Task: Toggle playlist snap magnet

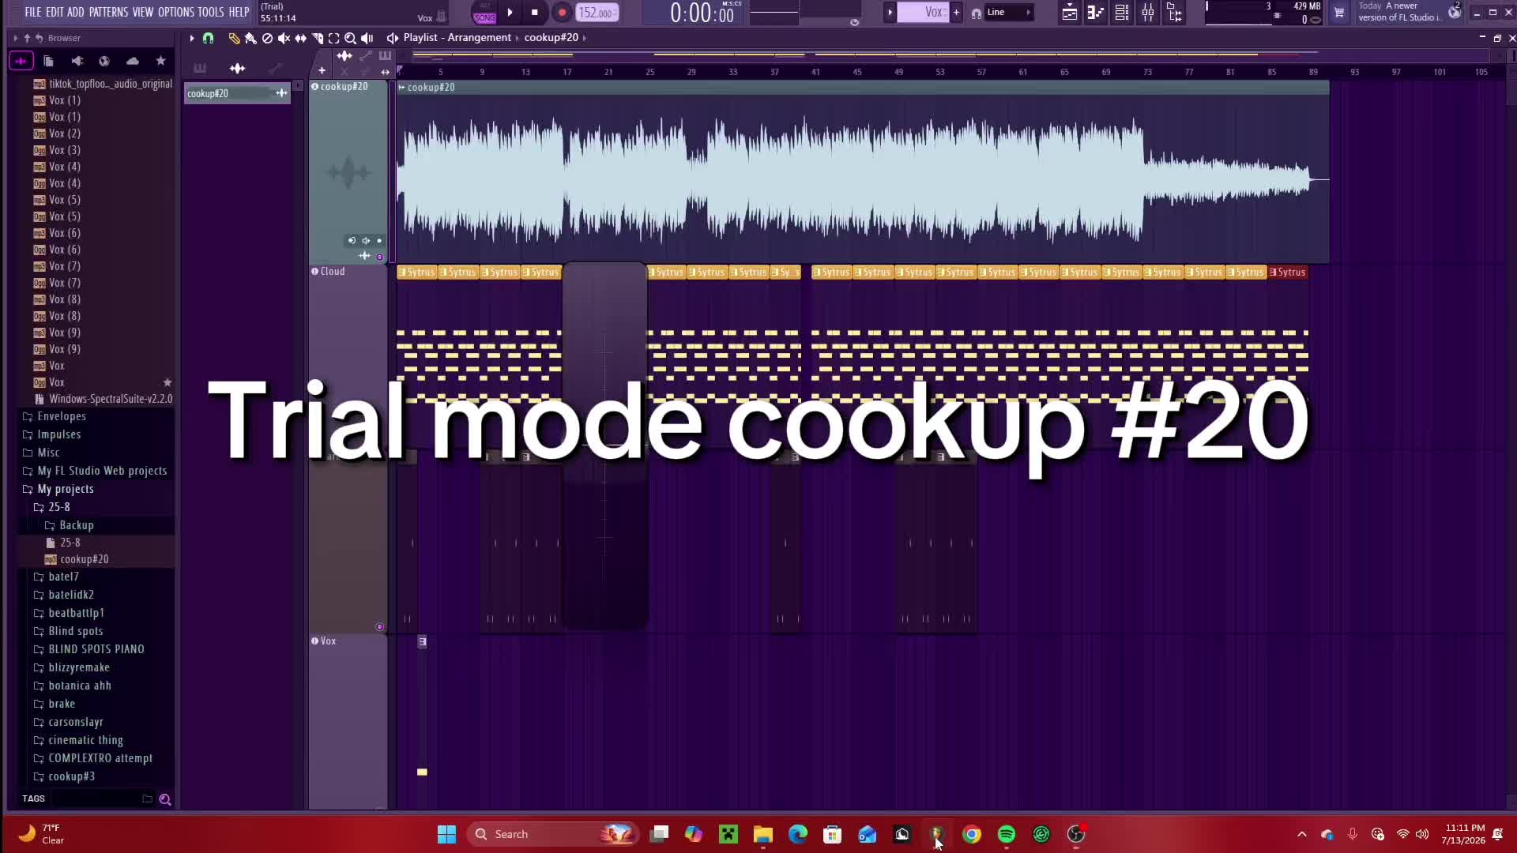Action: 208,38
